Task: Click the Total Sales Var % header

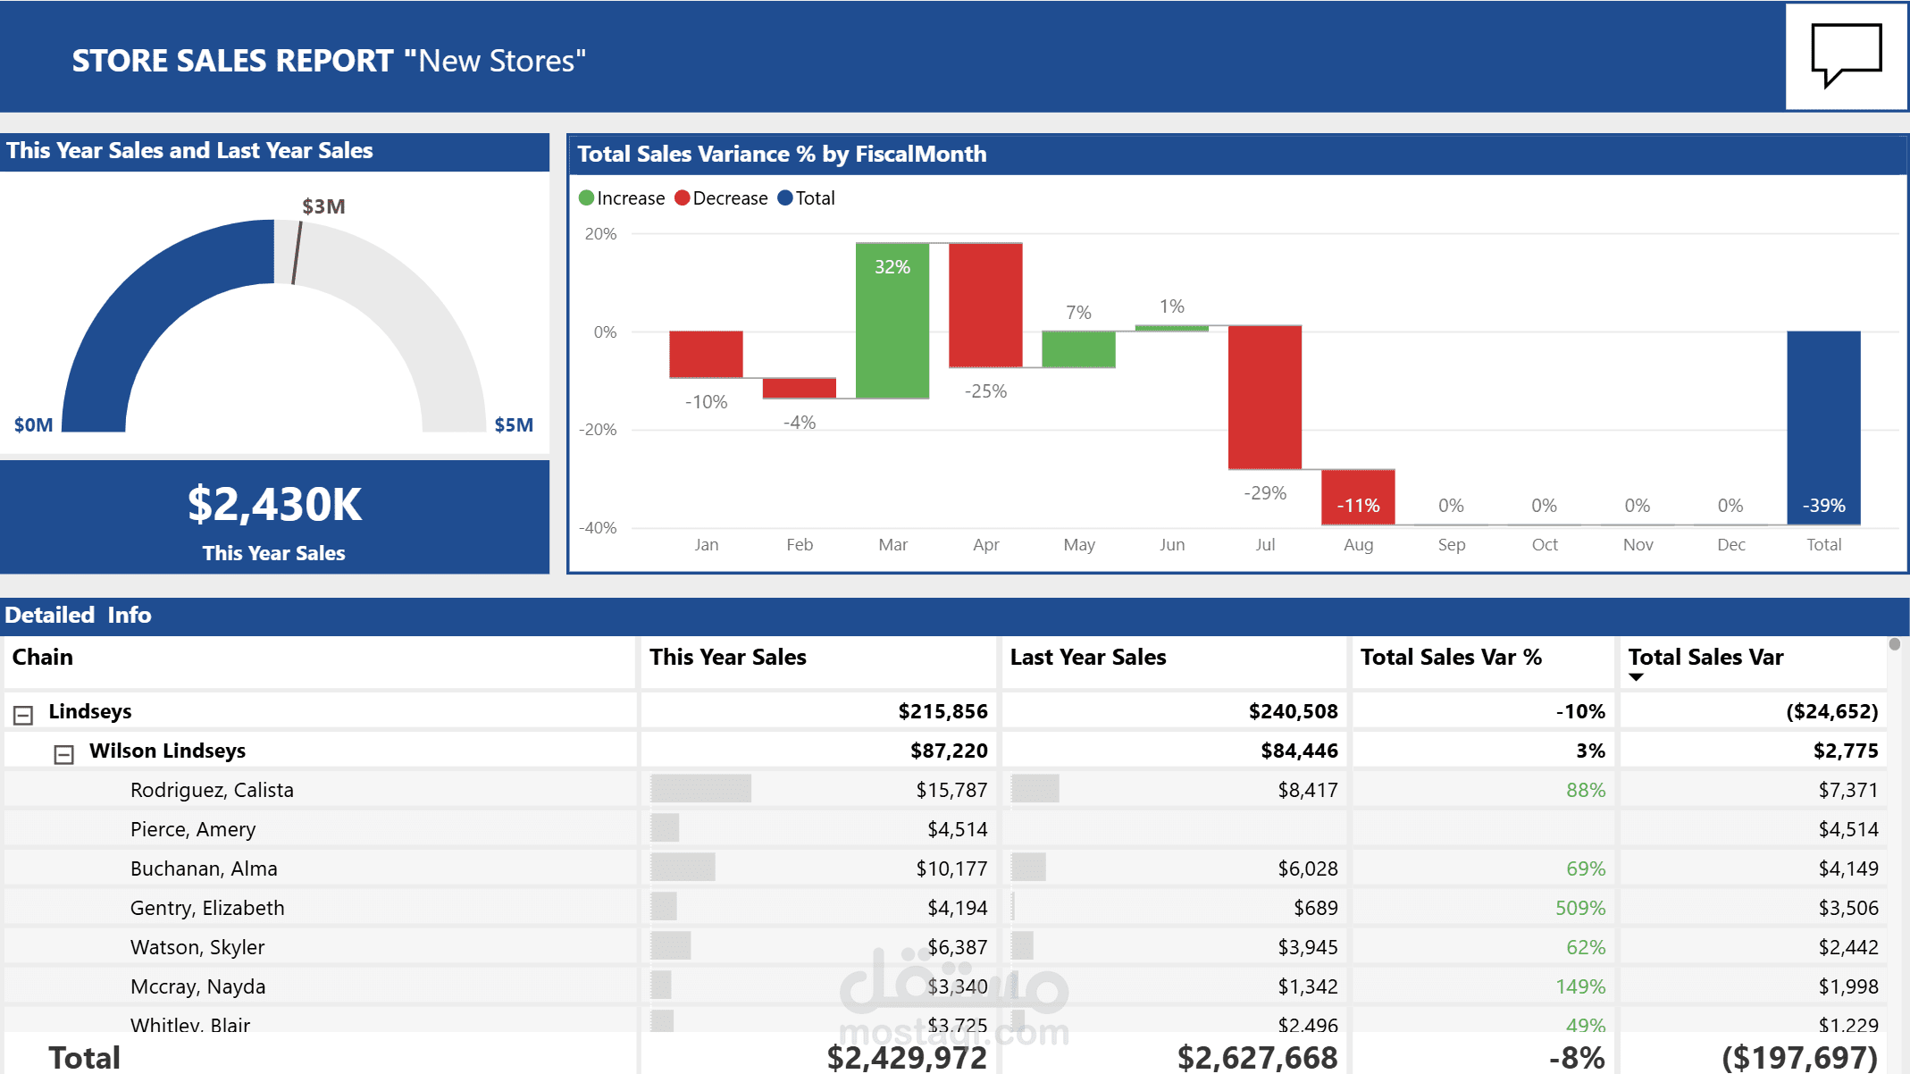Action: pyautogui.click(x=1450, y=658)
